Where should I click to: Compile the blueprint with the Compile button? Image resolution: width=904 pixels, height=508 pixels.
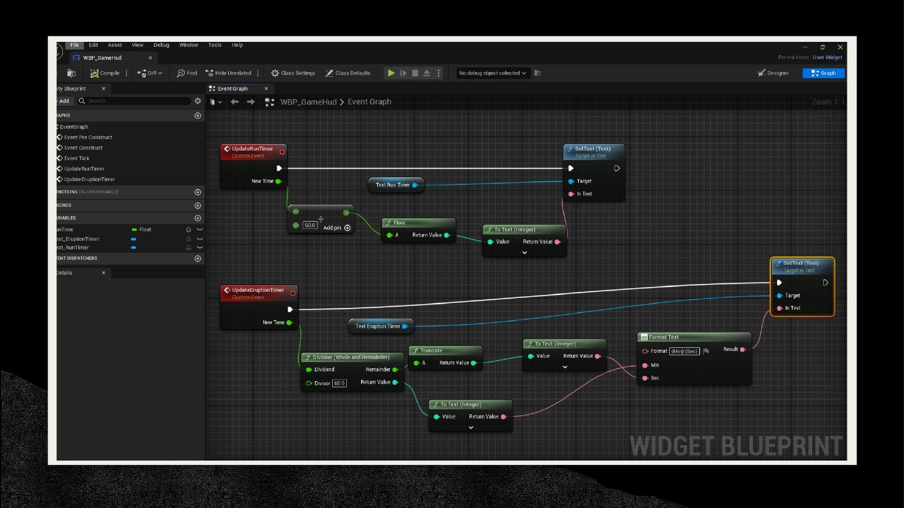click(105, 73)
